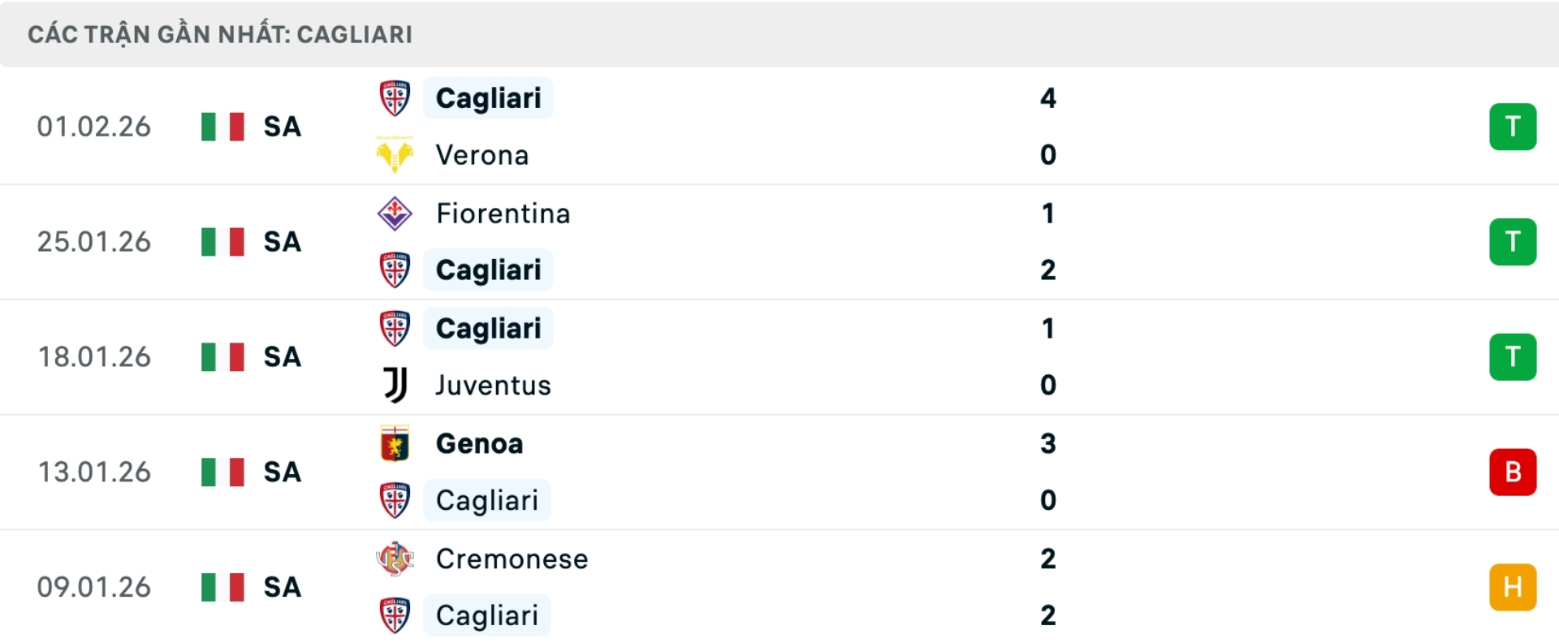Toggle the yellow H badge for the Cremonese draw
1559x643 pixels.
click(x=1513, y=587)
